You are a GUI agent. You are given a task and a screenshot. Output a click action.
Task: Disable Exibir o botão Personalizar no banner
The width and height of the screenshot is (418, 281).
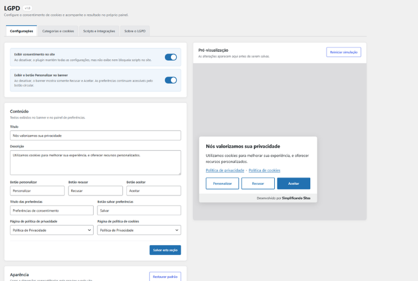(x=170, y=80)
